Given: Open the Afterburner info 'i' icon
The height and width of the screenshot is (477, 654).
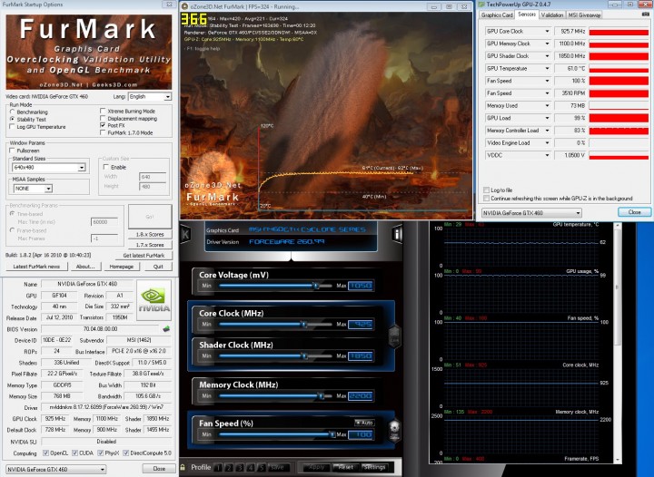Looking at the screenshot, I should [x=398, y=234].
